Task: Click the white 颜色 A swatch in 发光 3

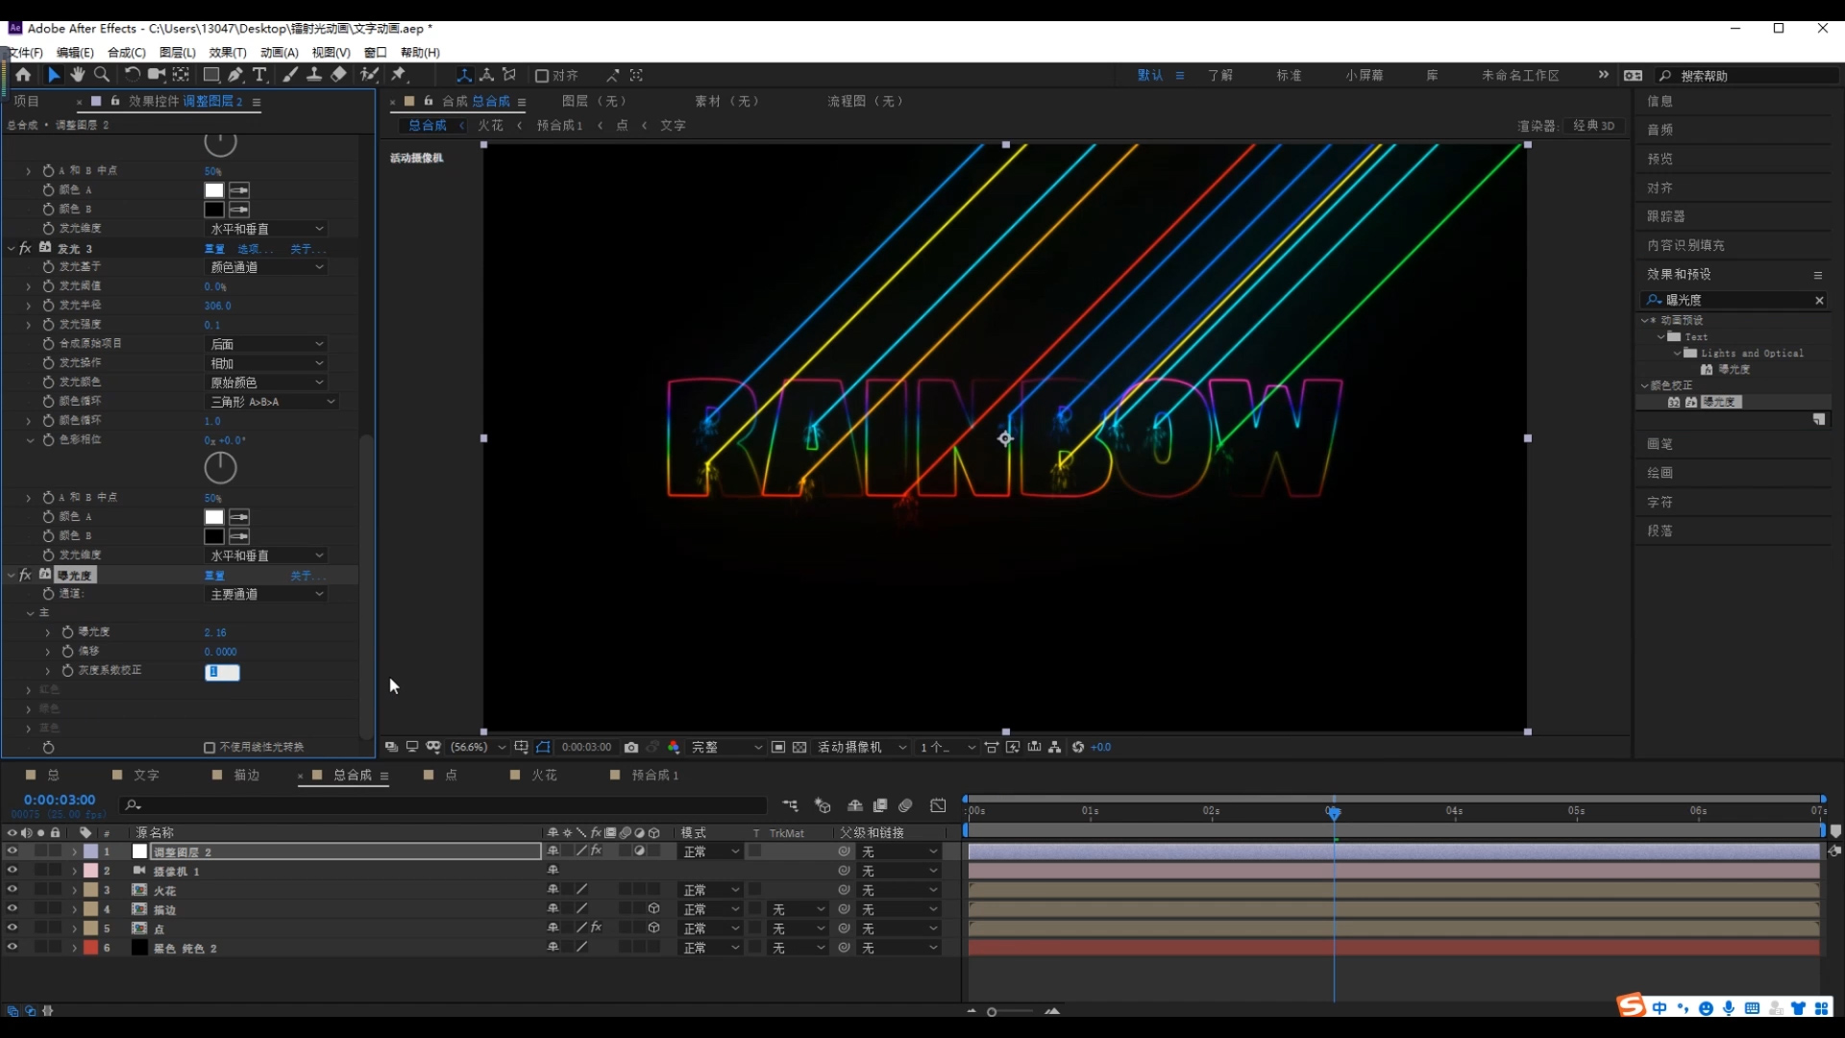Action: (x=213, y=517)
